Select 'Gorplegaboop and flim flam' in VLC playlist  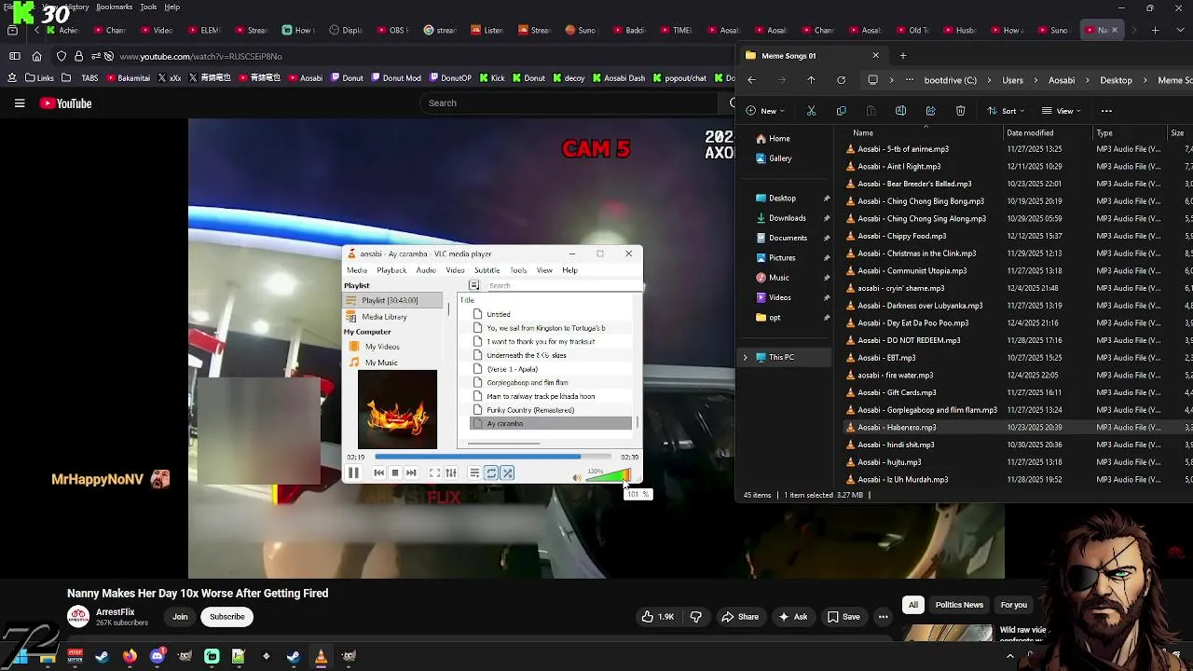click(528, 382)
